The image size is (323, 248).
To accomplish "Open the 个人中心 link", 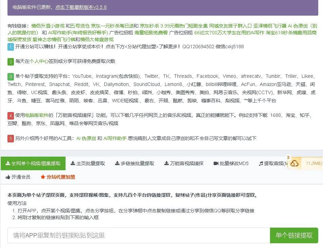I will coord(39,61).
